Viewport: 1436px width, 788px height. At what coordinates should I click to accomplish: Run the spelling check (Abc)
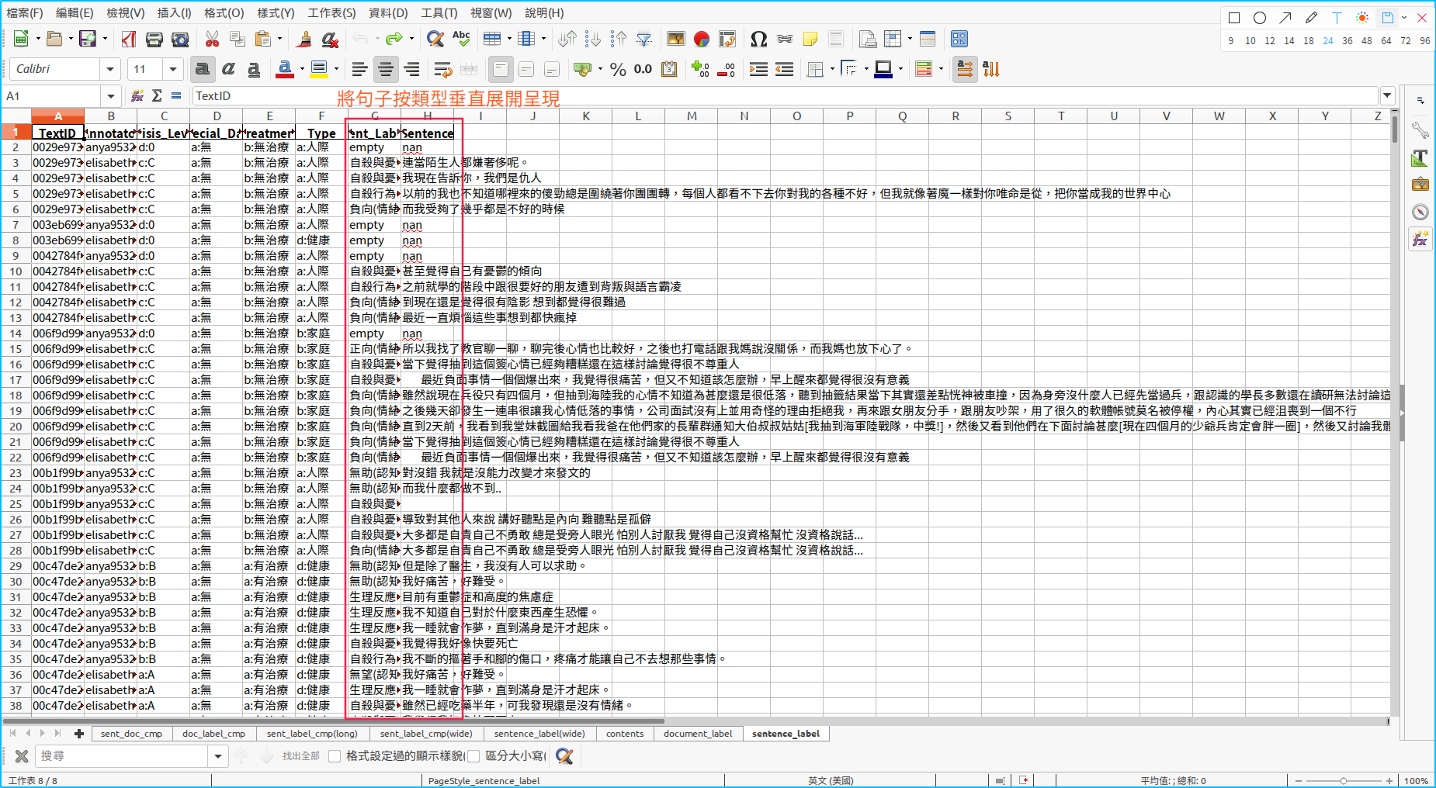[x=461, y=39]
